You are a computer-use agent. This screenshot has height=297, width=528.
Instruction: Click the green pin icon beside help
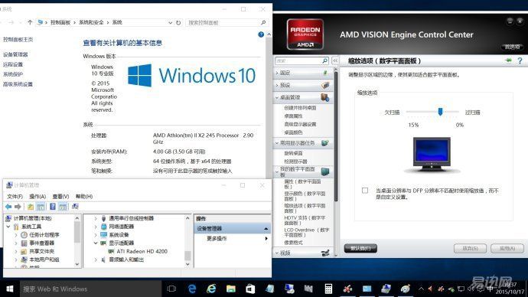tap(508, 60)
